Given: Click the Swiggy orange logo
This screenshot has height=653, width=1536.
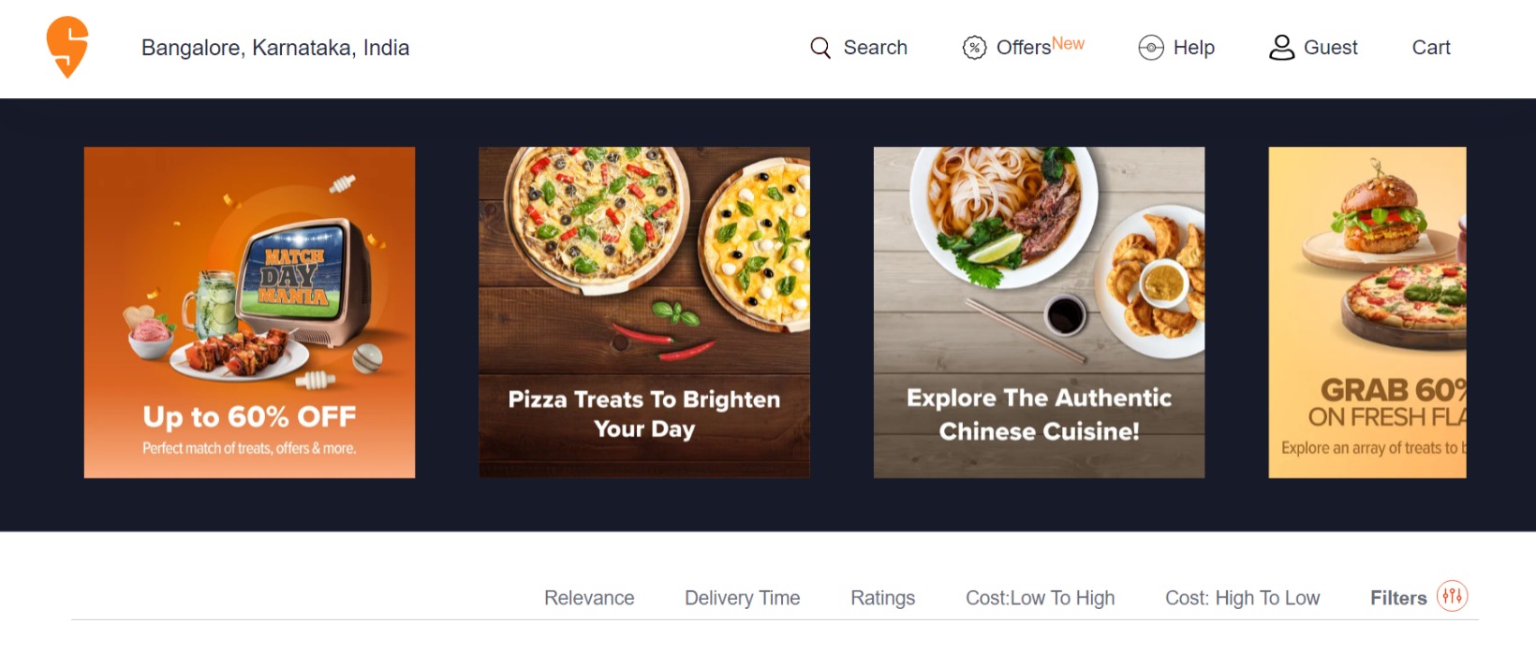Looking at the screenshot, I should (x=67, y=47).
